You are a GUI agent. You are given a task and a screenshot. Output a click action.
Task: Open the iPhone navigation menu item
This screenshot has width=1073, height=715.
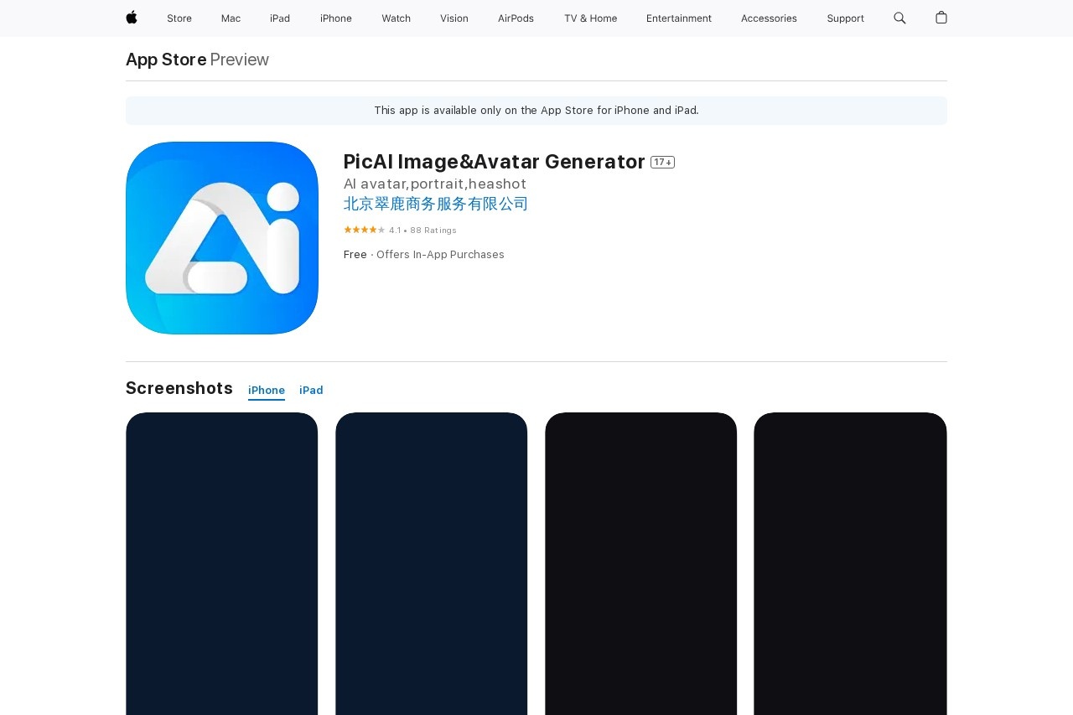(x=336, y=18)
